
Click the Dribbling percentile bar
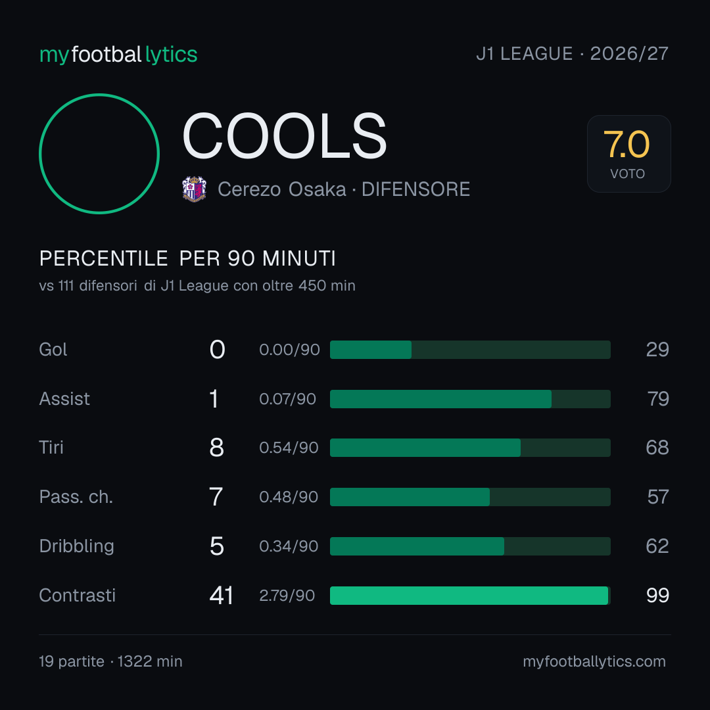tap(470, 546)
